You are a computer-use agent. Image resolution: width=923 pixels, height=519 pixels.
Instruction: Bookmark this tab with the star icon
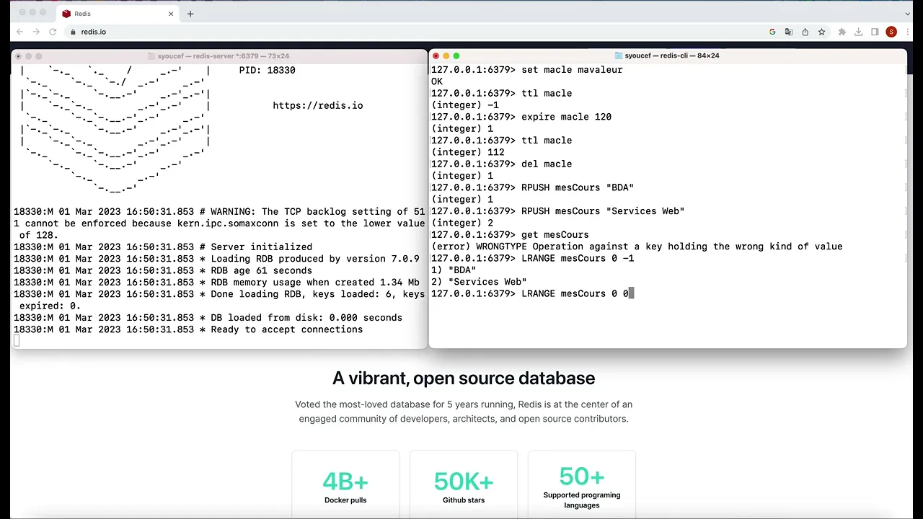coord(821,32)
